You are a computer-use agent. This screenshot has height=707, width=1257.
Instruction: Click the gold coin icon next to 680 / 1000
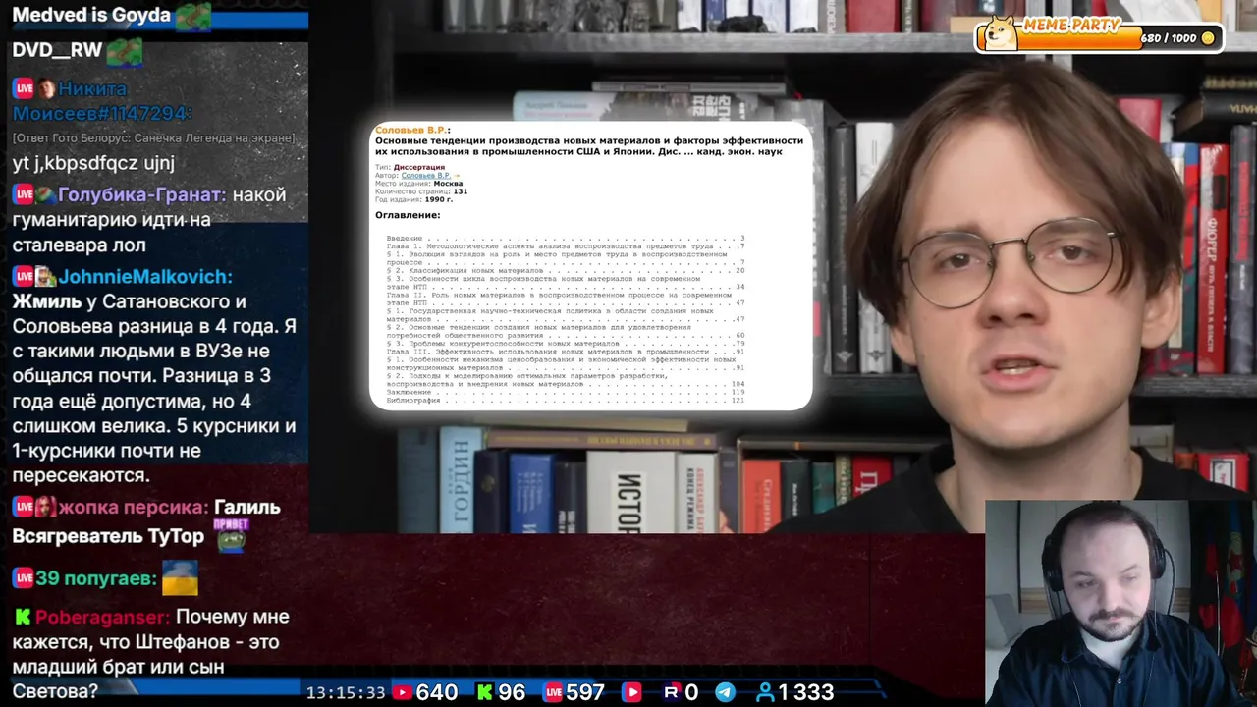point(1208,38)
